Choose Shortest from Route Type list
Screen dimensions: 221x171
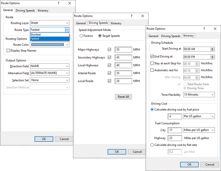[x=36, y=35]
